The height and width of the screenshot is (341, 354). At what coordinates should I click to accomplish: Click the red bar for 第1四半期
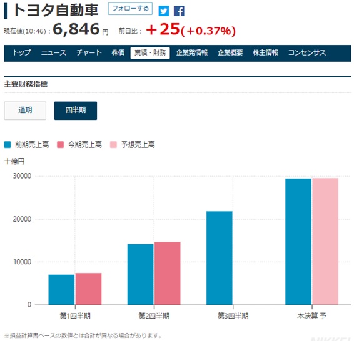(89, 289)
